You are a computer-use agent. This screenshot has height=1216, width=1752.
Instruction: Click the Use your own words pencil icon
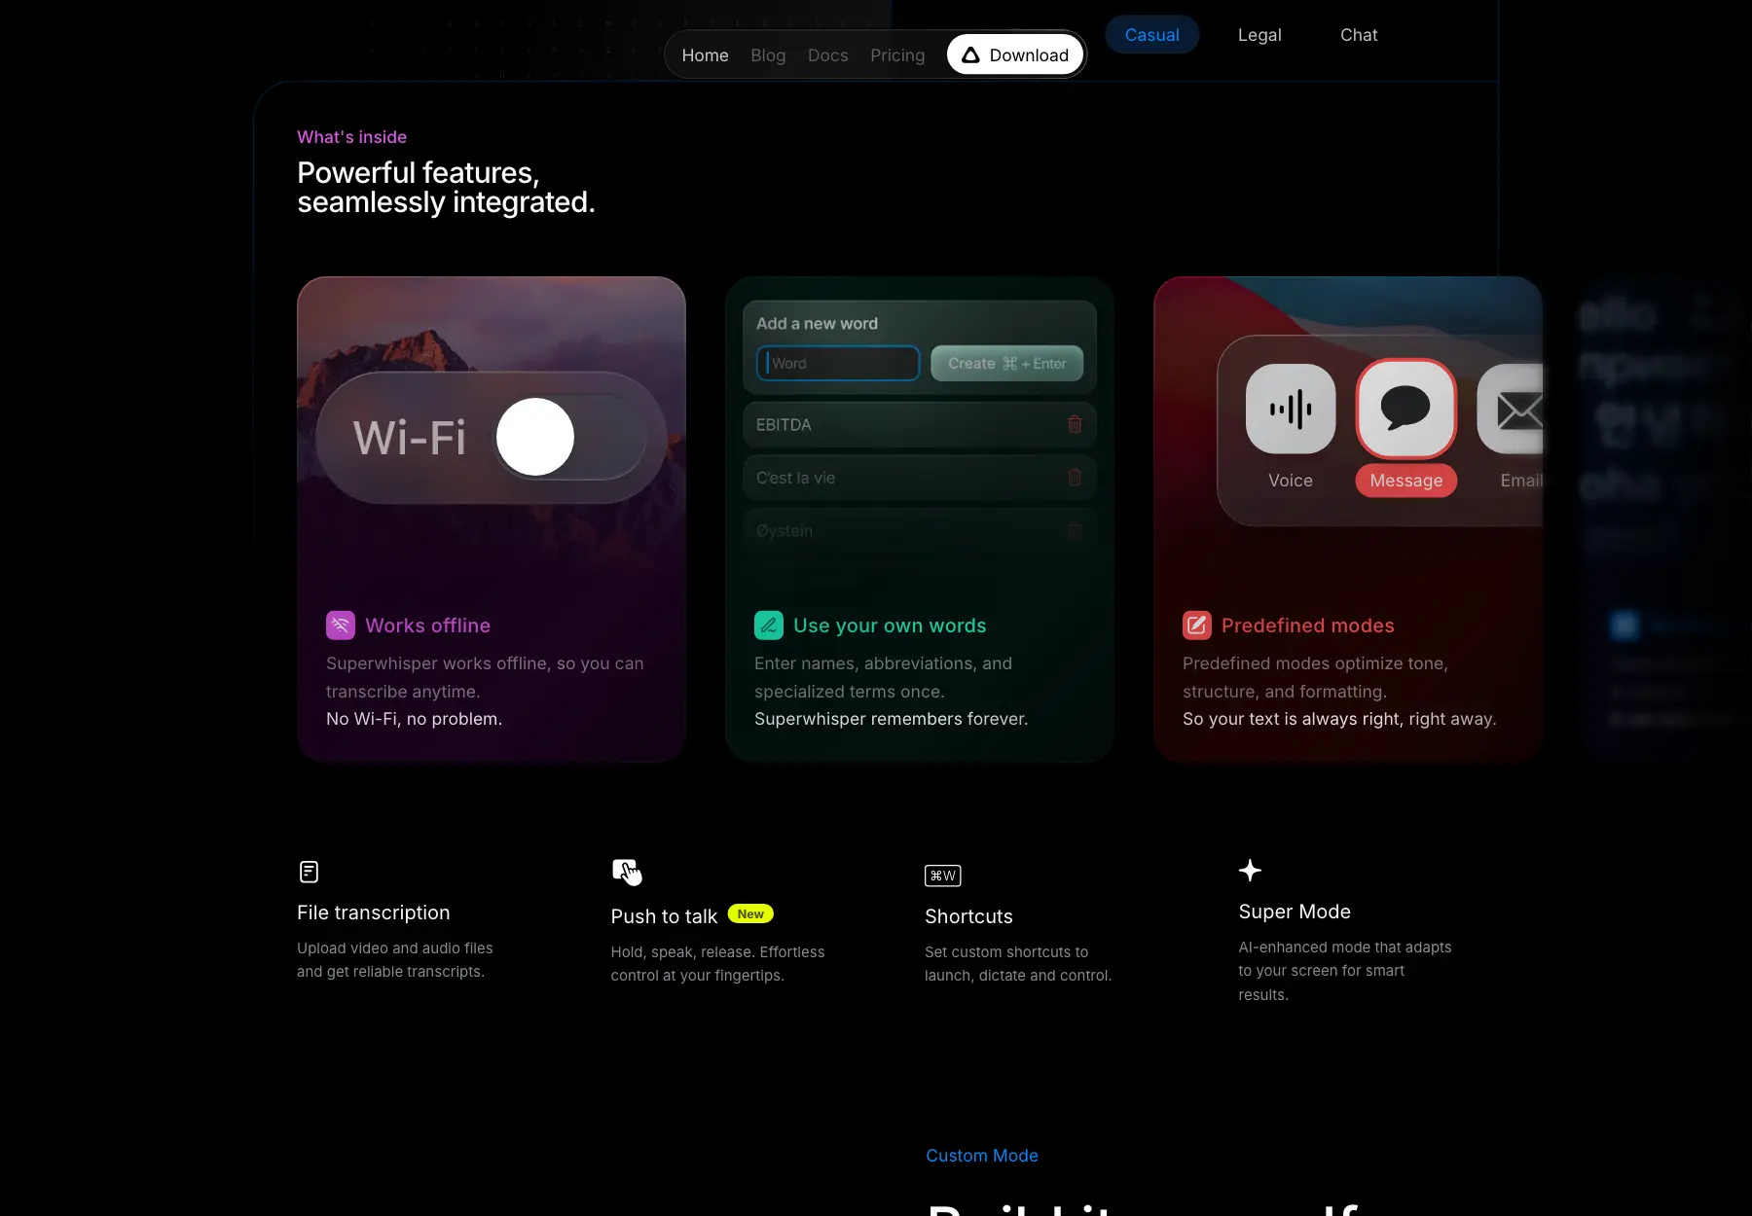[x=769, y=626]
